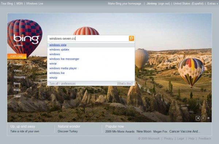Open "Discover Turkey" link
The image size is (219, 144).
tap(68, 131)
